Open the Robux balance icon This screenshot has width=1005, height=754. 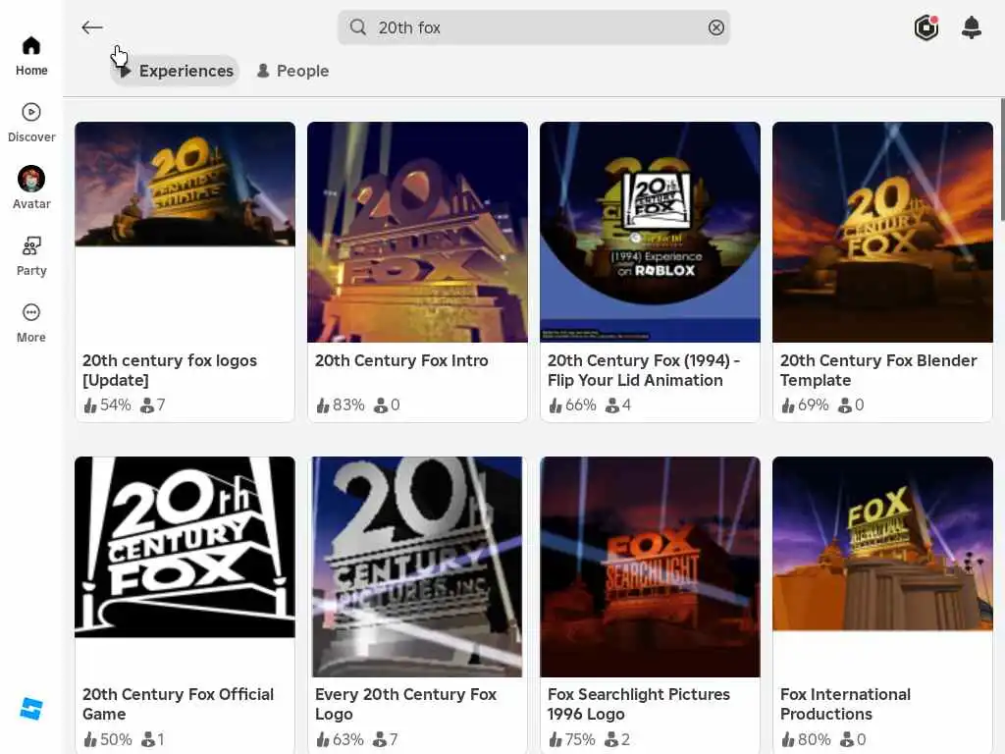[926, 27]
